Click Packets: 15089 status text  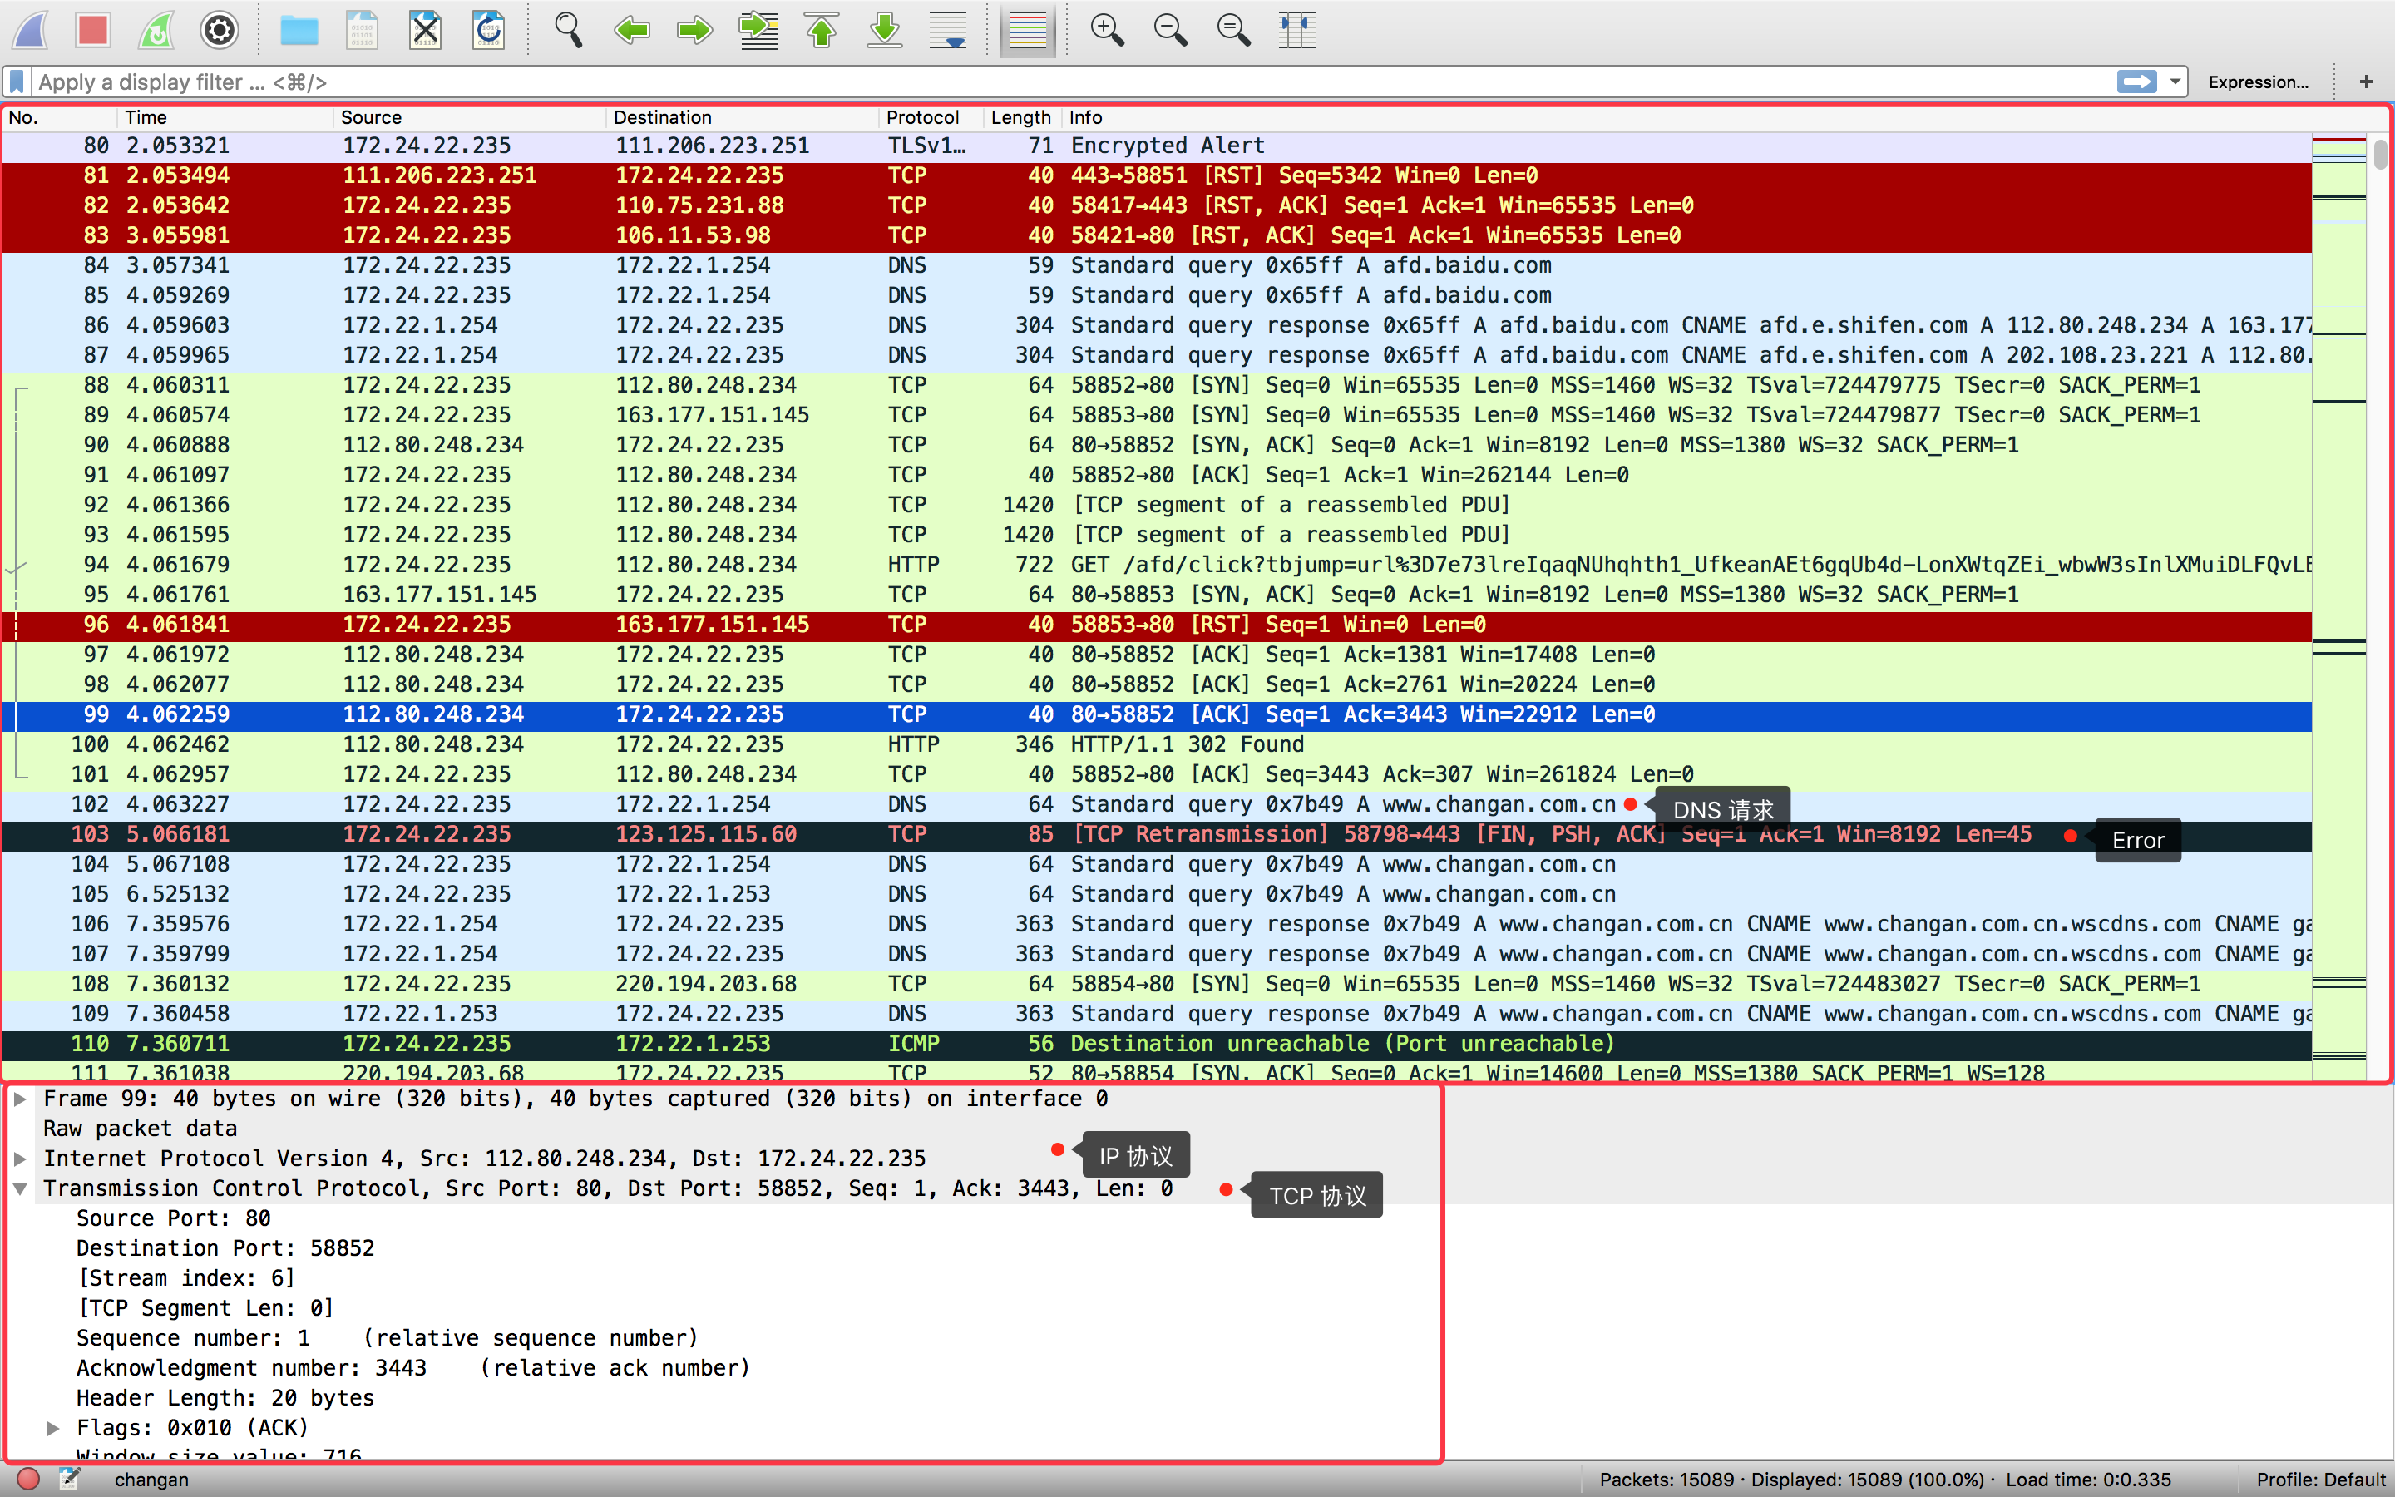(x=1667, y=1480)
